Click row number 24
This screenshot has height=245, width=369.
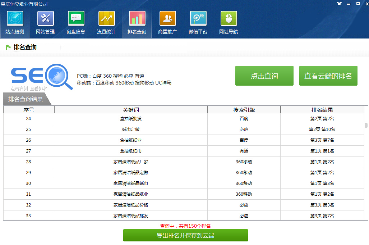point(28,118)
